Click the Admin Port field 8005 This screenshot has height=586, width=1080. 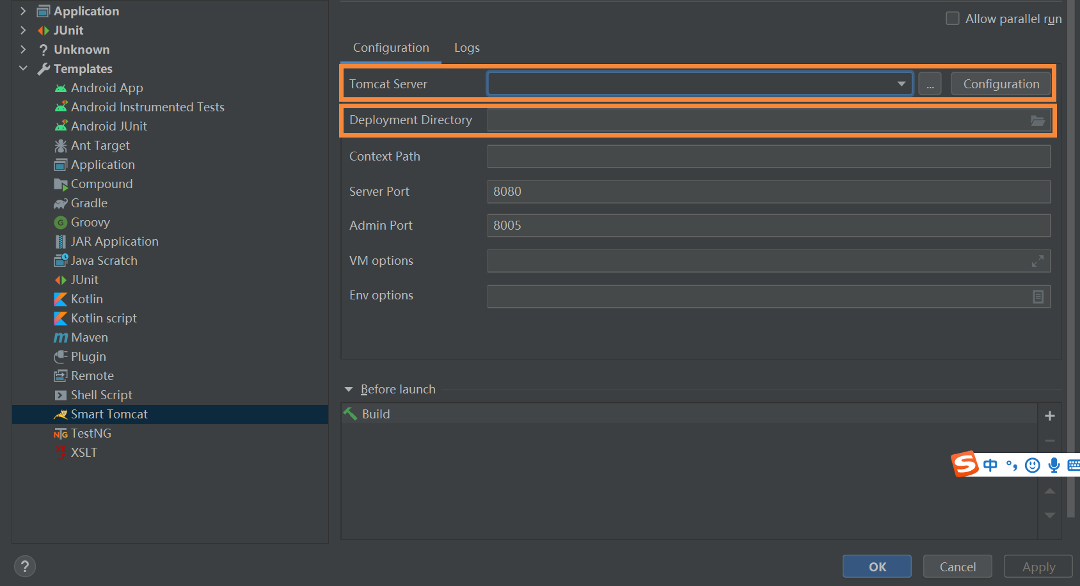coord(769,225)
